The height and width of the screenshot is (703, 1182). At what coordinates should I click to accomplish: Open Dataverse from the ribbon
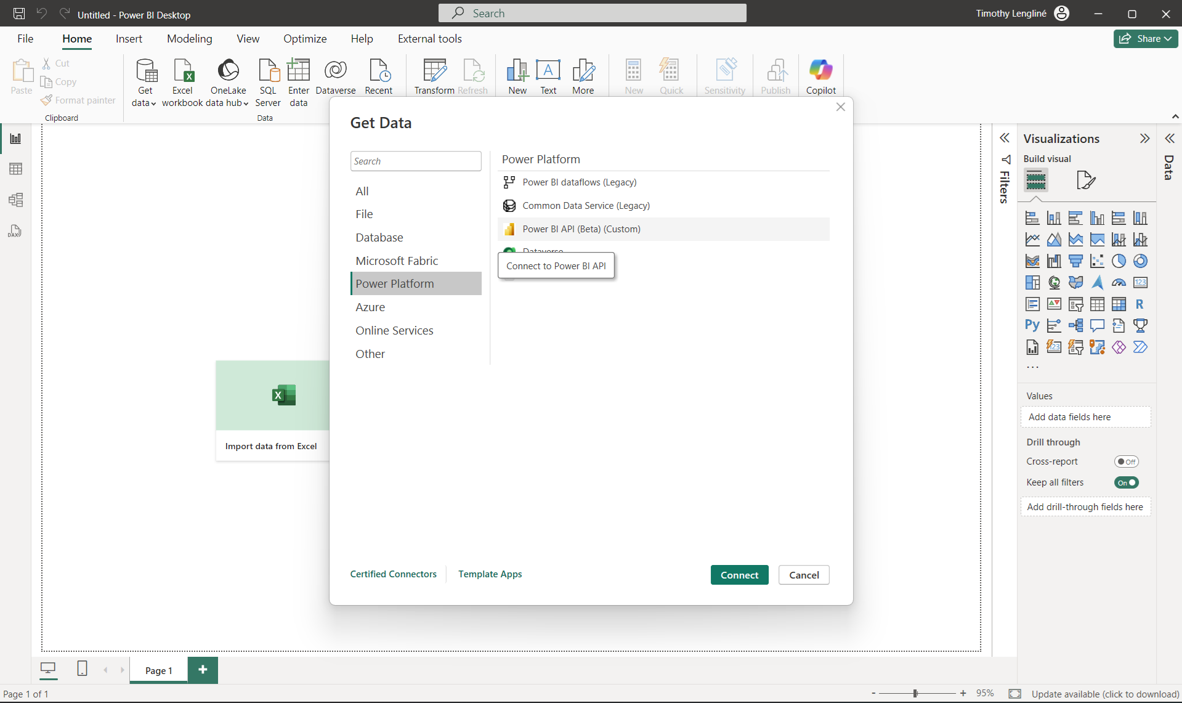336,77
